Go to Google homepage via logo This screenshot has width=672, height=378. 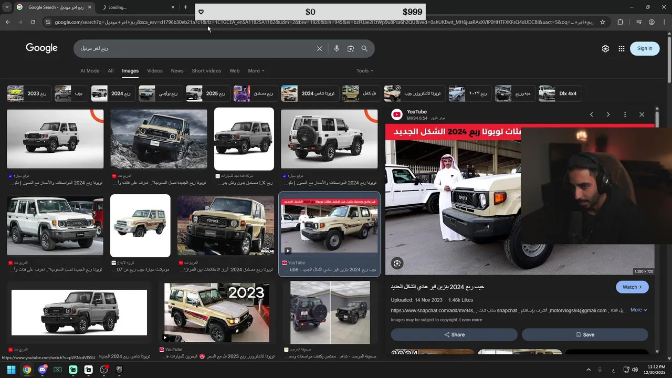point(41,48)
